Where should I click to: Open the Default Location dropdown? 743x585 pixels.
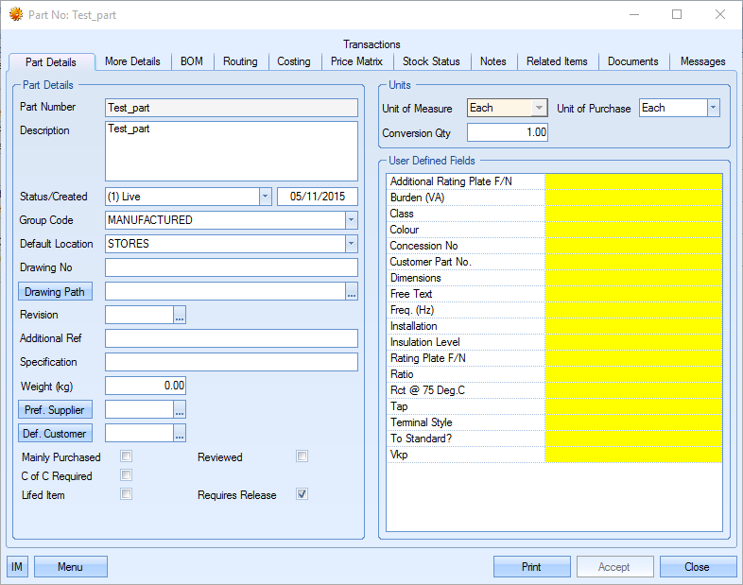[x=352, y=244]
